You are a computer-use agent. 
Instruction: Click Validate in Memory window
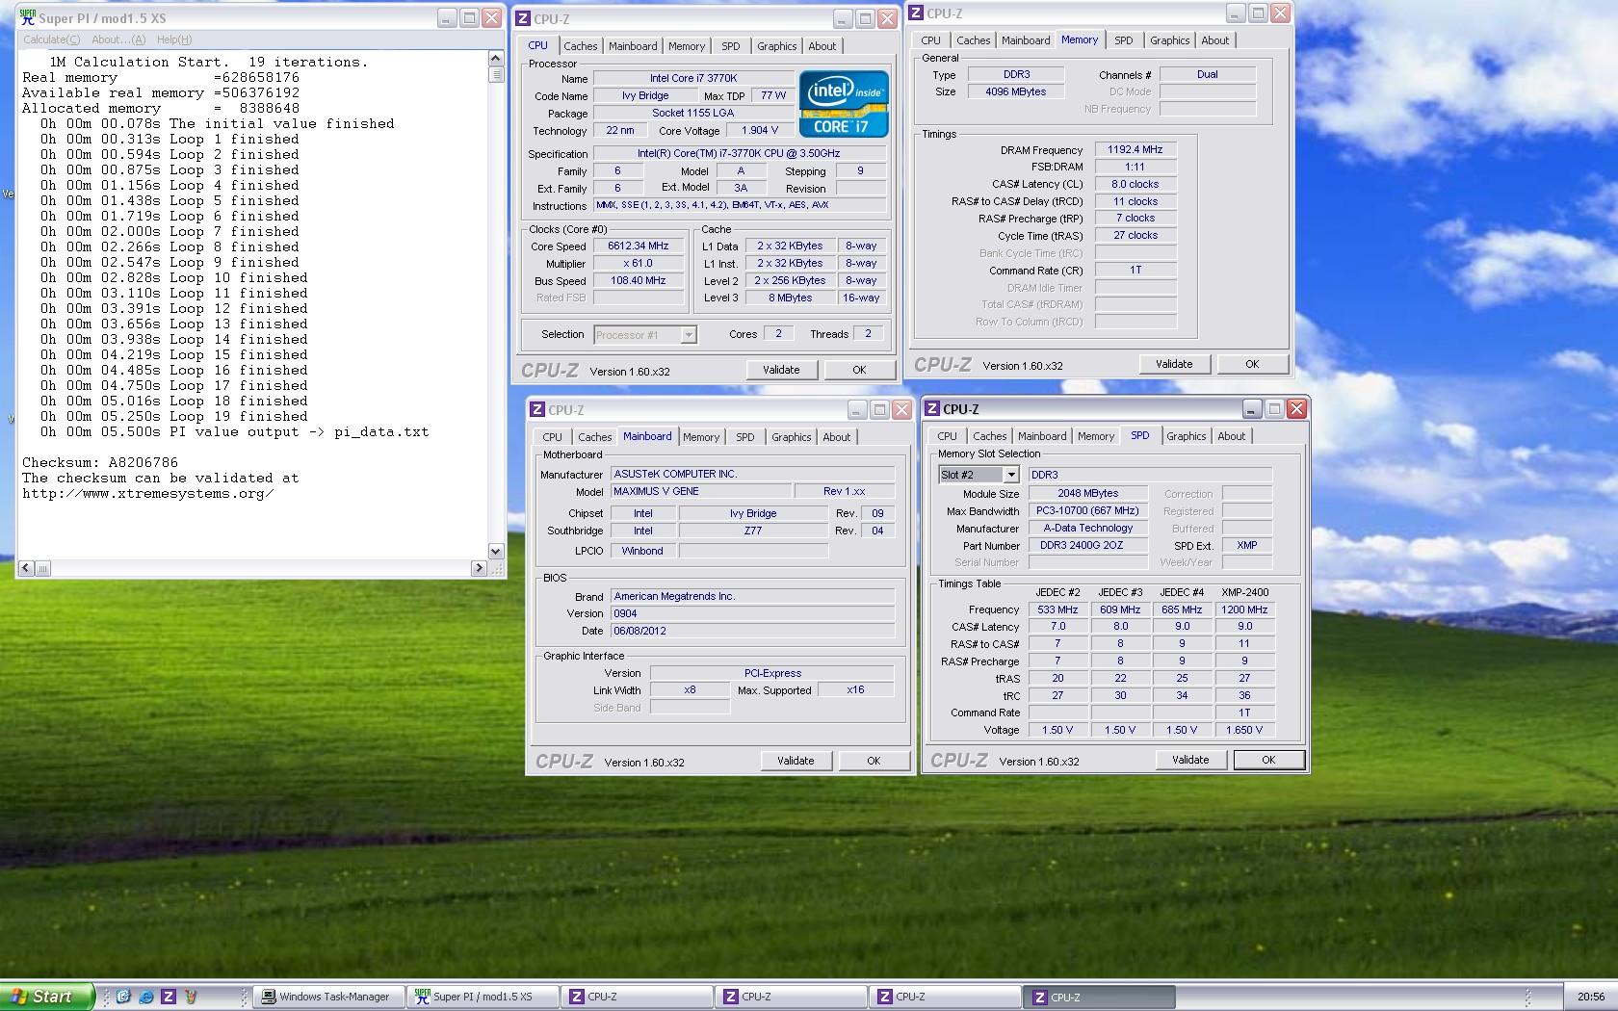tap(1174, 364)
